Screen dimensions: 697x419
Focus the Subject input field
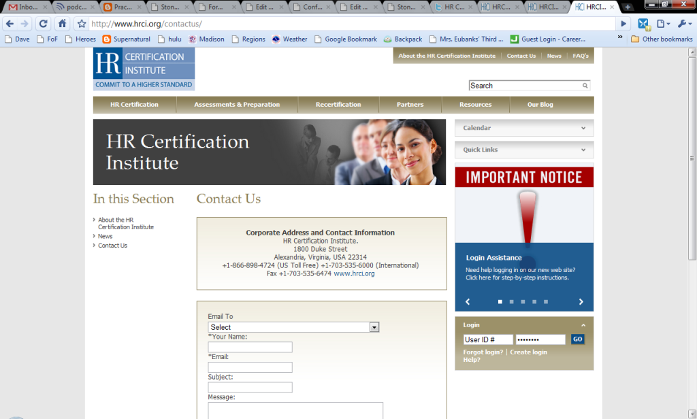click(x=250, y=388)
